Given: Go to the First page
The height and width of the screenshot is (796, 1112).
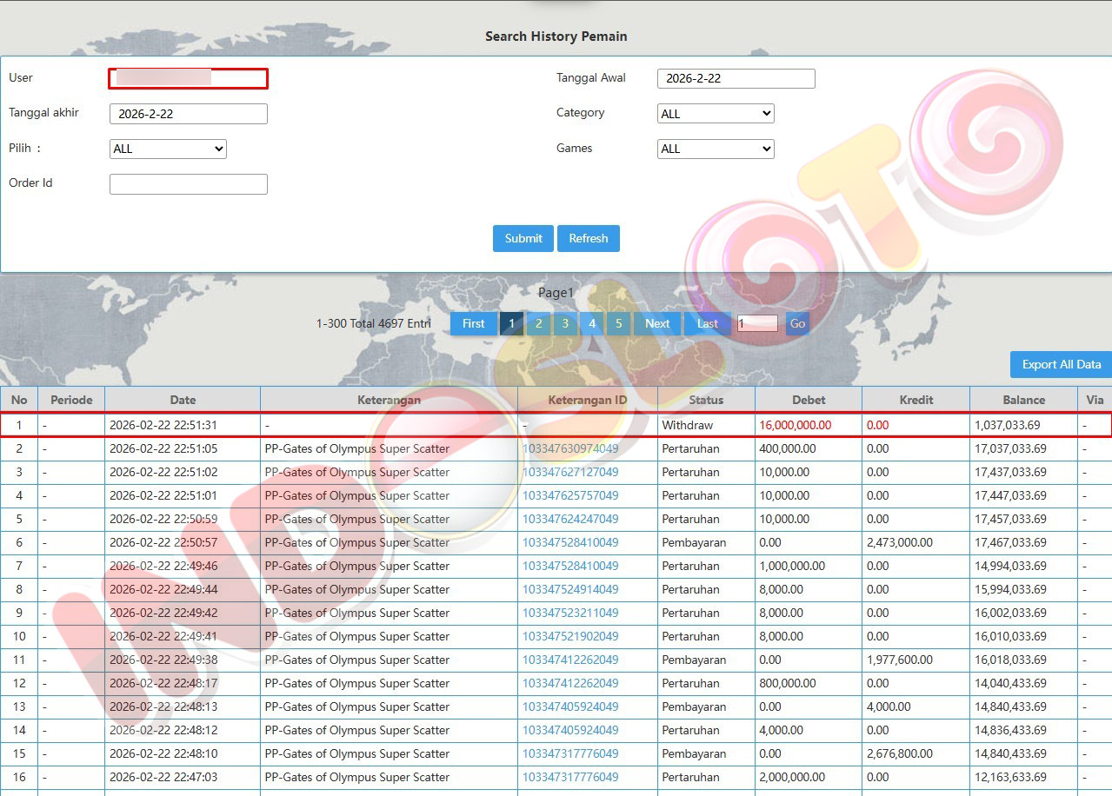Looking at the screenshot, I should [x=473, y=323].
